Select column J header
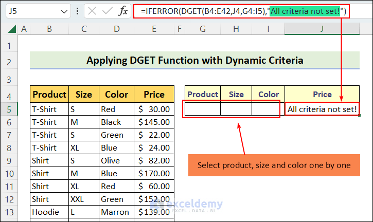373x222 pixels. pos(322,29)
